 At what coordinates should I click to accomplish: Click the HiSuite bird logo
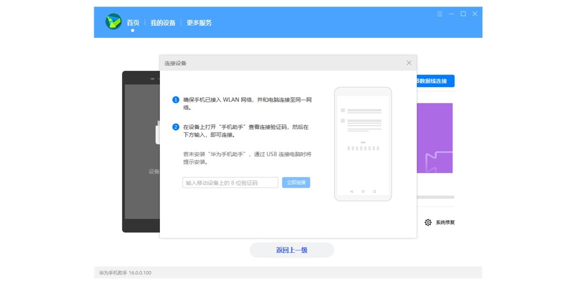pos(113,22)
